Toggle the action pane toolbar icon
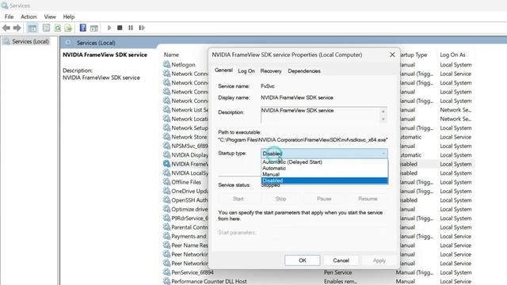The image size is (507, 285). point(94,28)
